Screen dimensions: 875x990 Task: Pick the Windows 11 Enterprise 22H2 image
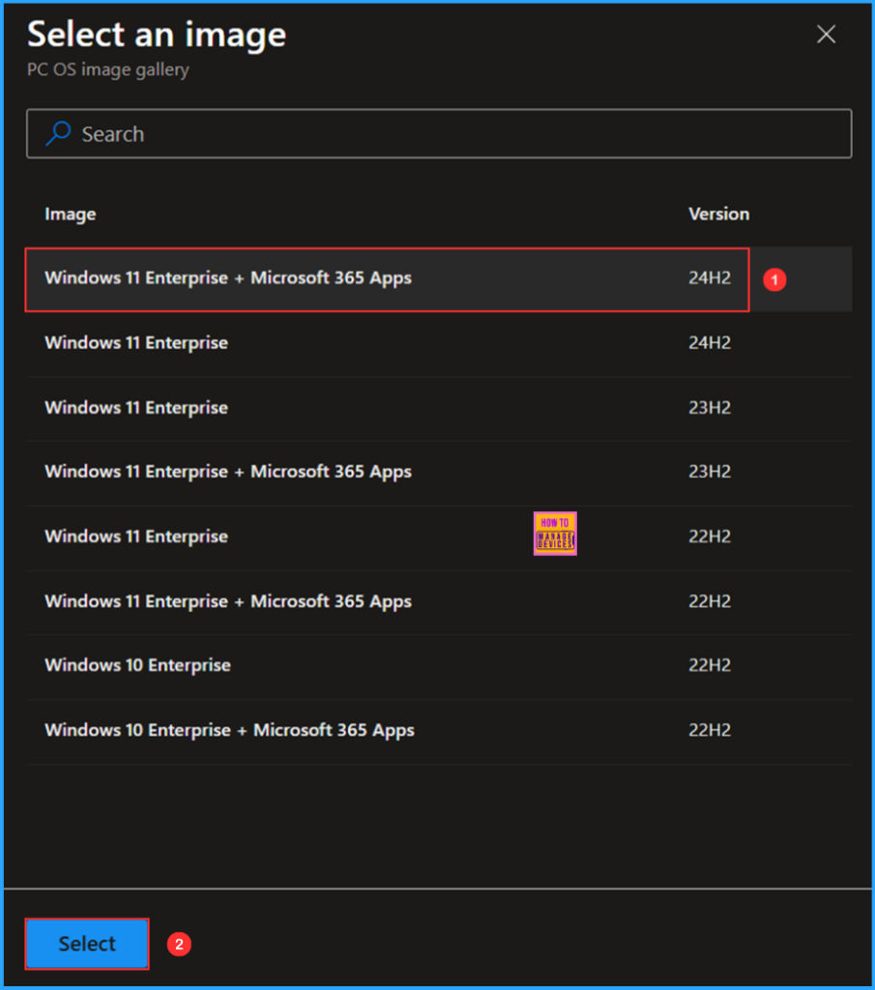pyautogui.click(x=439, y=538)
